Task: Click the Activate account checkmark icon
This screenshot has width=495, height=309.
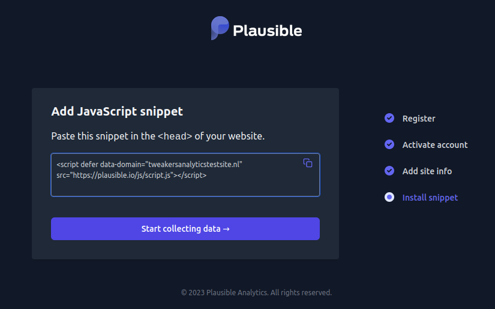Action: click(x=389, y=144)
